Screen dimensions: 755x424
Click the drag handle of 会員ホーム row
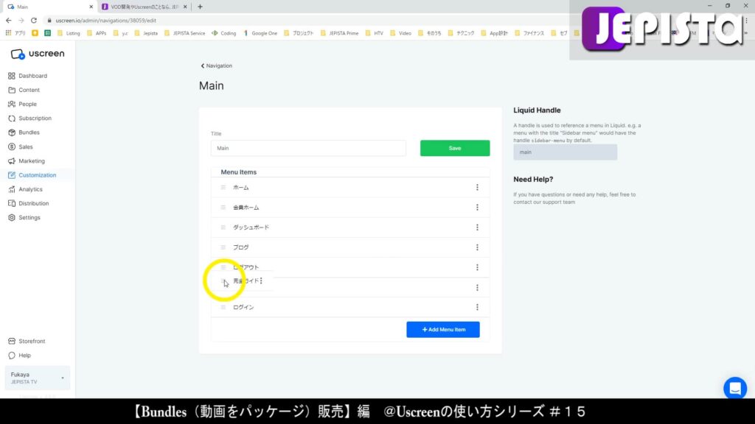click(x=223, y=207)
